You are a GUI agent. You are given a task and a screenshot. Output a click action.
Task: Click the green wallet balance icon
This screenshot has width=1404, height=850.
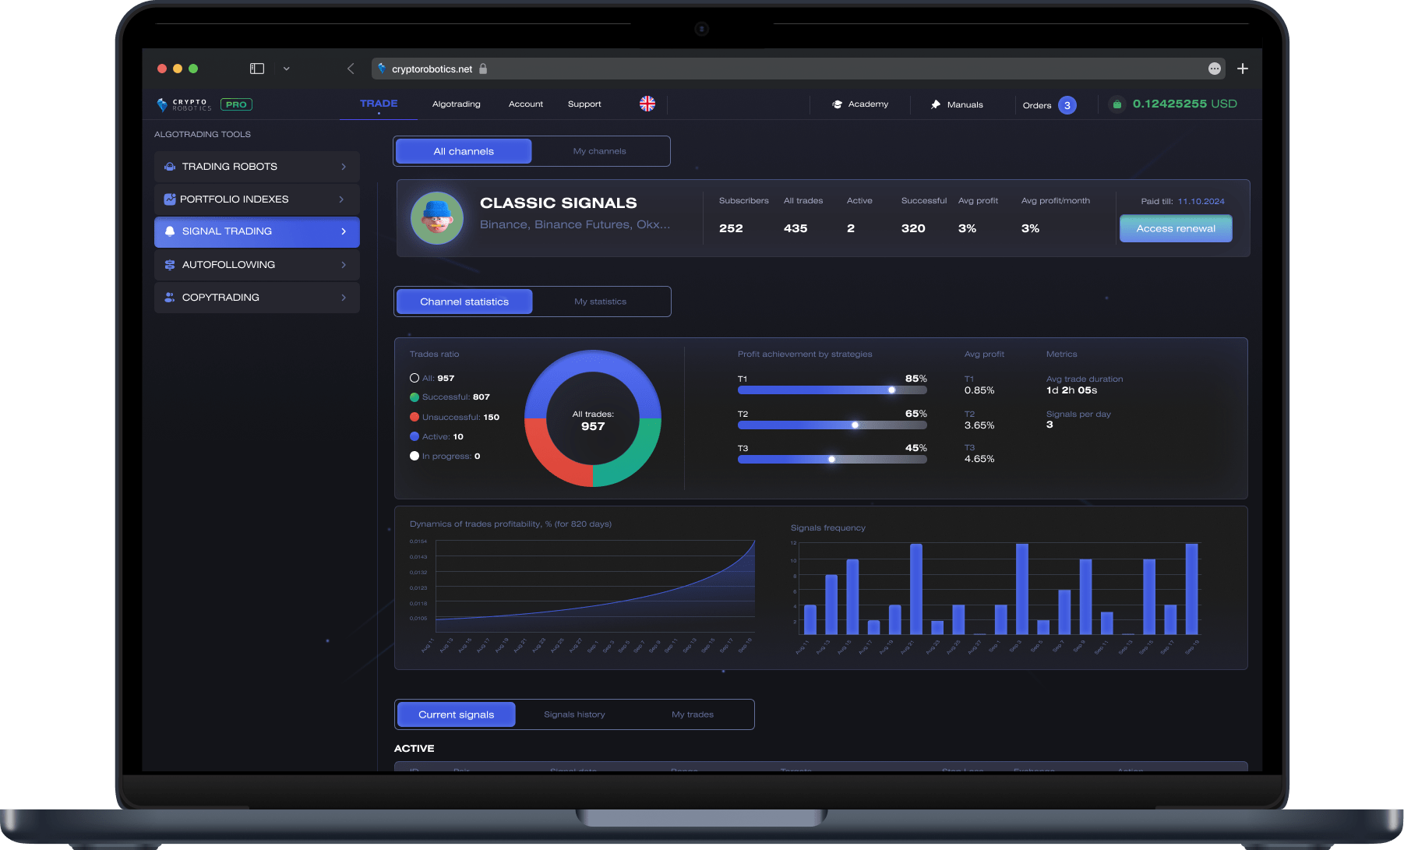coord(1116,104)
